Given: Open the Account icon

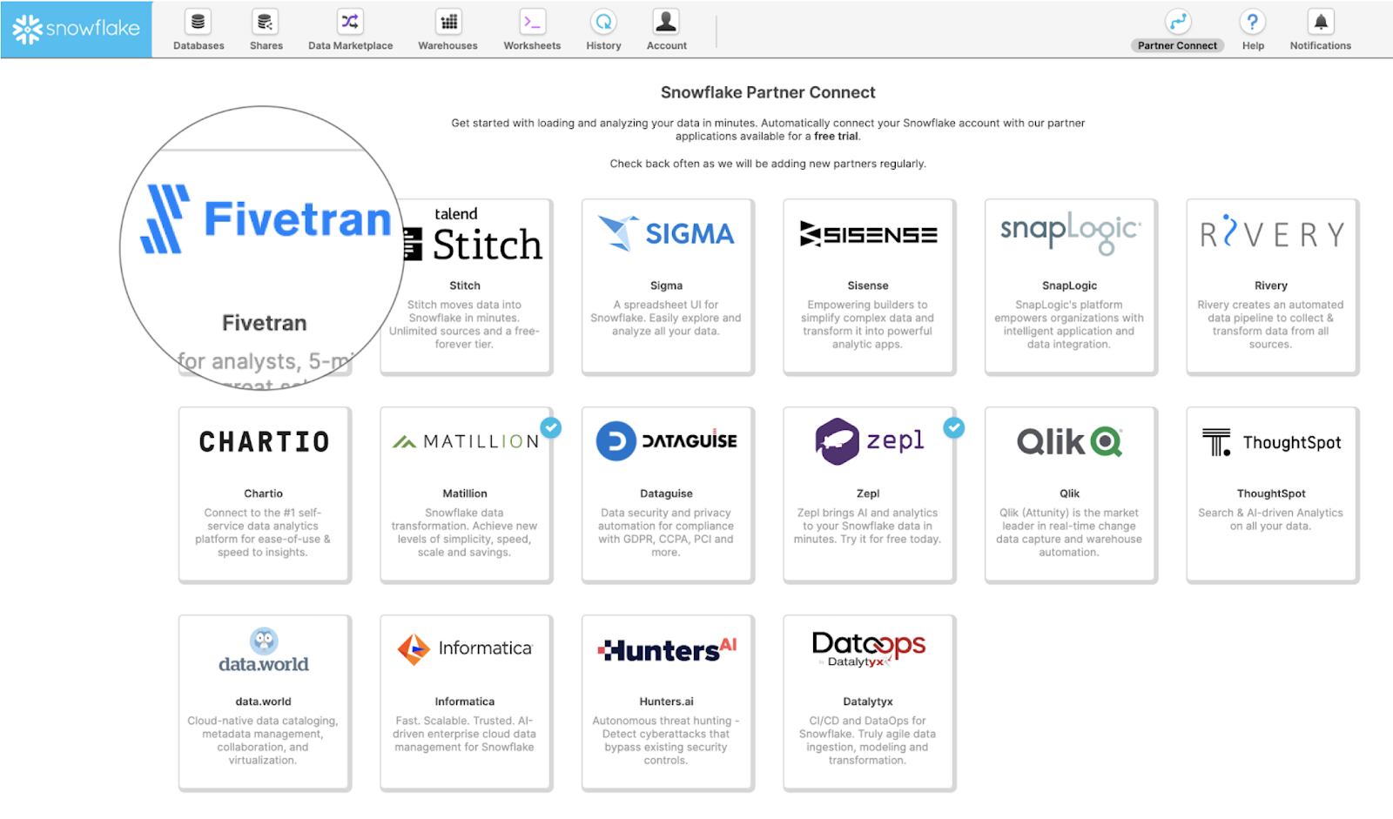Looking at the screenshot, I should (x=666, y=22).
